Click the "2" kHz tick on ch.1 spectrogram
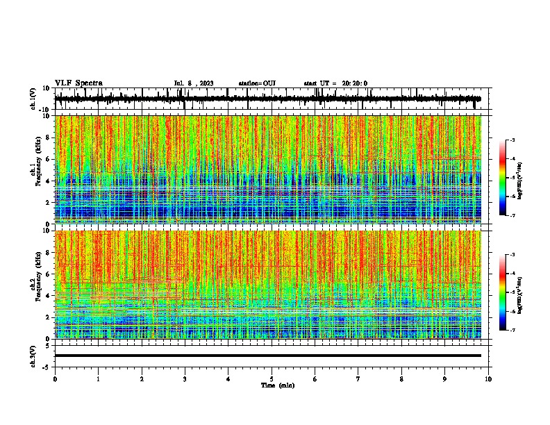This screenshot has width=550, height=425. pos(49,203)
